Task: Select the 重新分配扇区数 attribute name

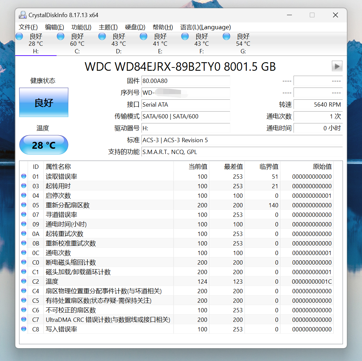Action: [x=68, y=205]
